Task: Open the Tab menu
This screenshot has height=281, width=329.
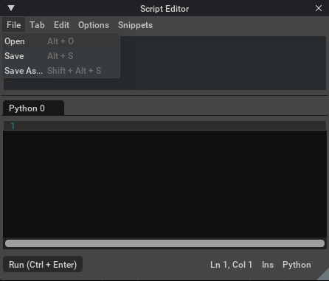Action: (37, 25)
